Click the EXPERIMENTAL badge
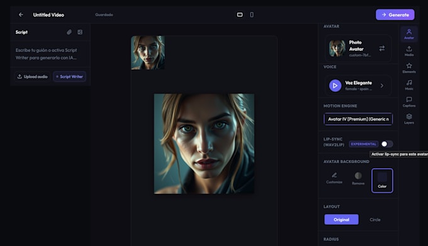This screenshot has width=428, height=246. click(364, 144)
